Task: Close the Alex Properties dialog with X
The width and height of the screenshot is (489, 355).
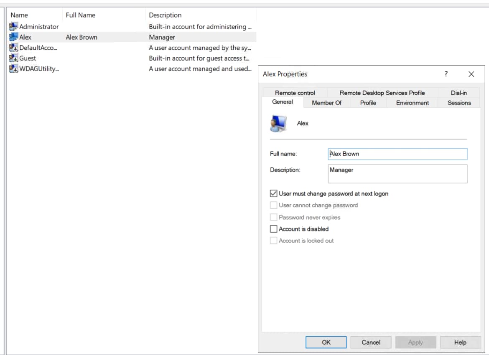Action: 471,74
